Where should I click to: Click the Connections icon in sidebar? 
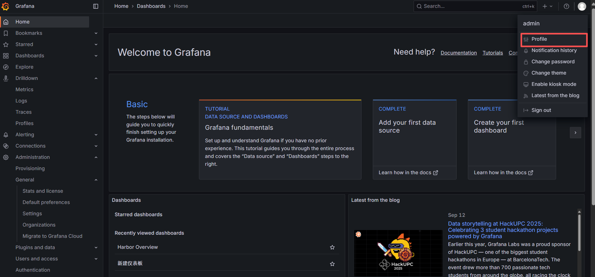tap(6, 146)
